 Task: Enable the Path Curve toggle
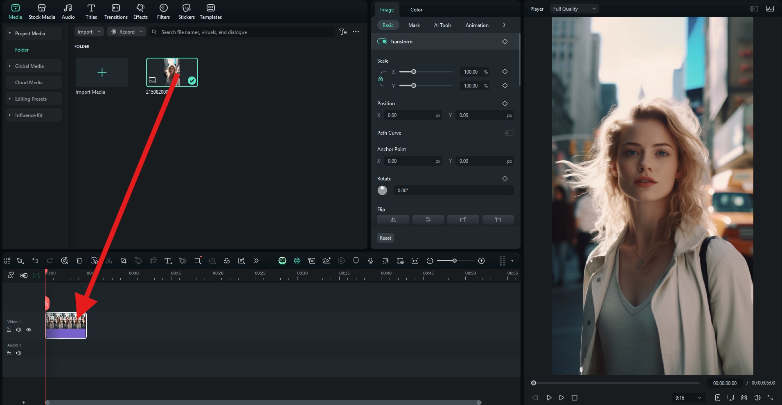(509, 133)
